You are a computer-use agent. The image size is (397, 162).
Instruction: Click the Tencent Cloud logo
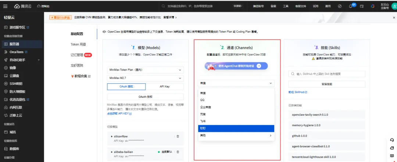point(23,6)
